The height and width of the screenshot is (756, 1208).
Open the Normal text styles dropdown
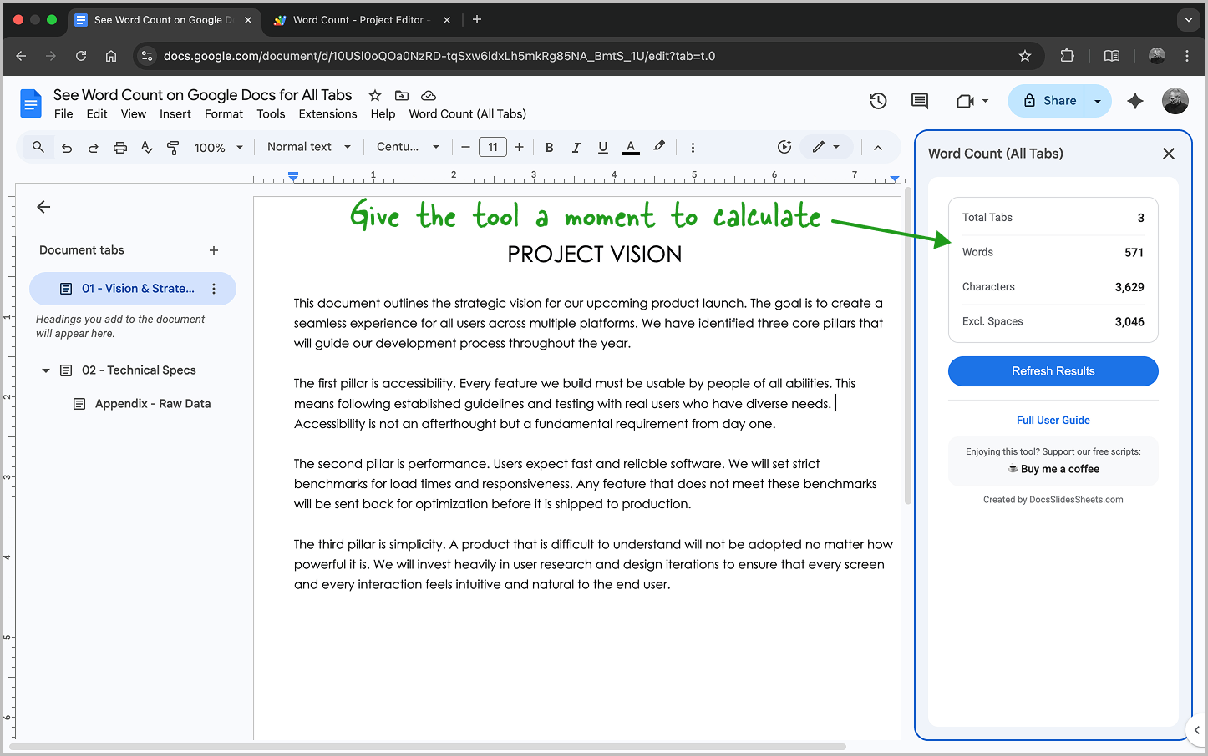pos(307,147)
